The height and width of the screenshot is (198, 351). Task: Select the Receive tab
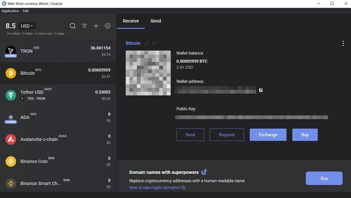pyautogui.click(x=131, y=21)
